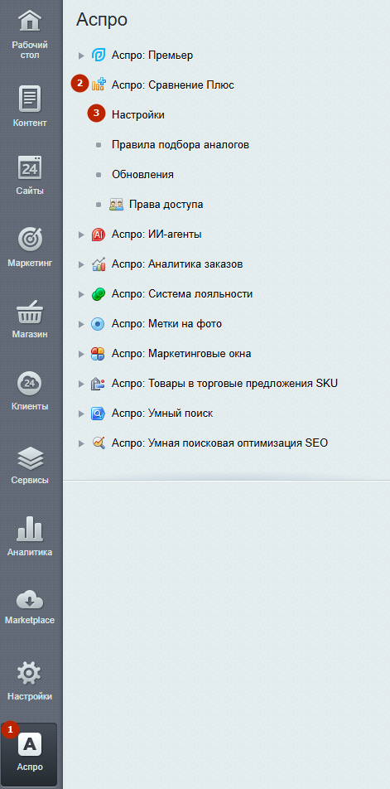
Task: Open the Аналитика bar chart icon
Action: point(30,529)
